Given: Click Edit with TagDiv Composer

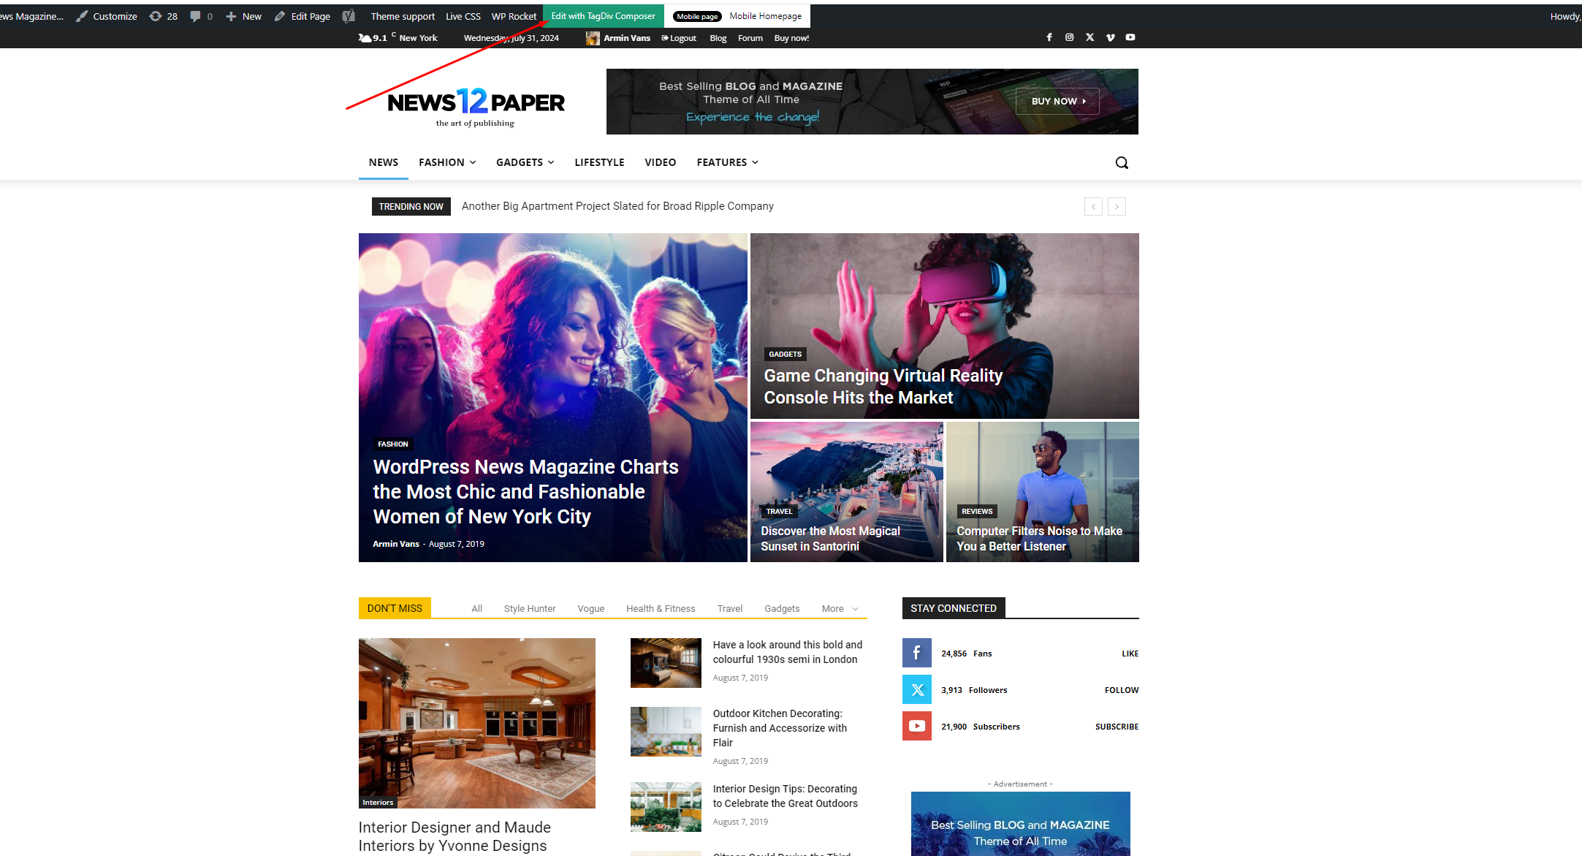Looking at the screenshot, I should click(x=604, y=16).
